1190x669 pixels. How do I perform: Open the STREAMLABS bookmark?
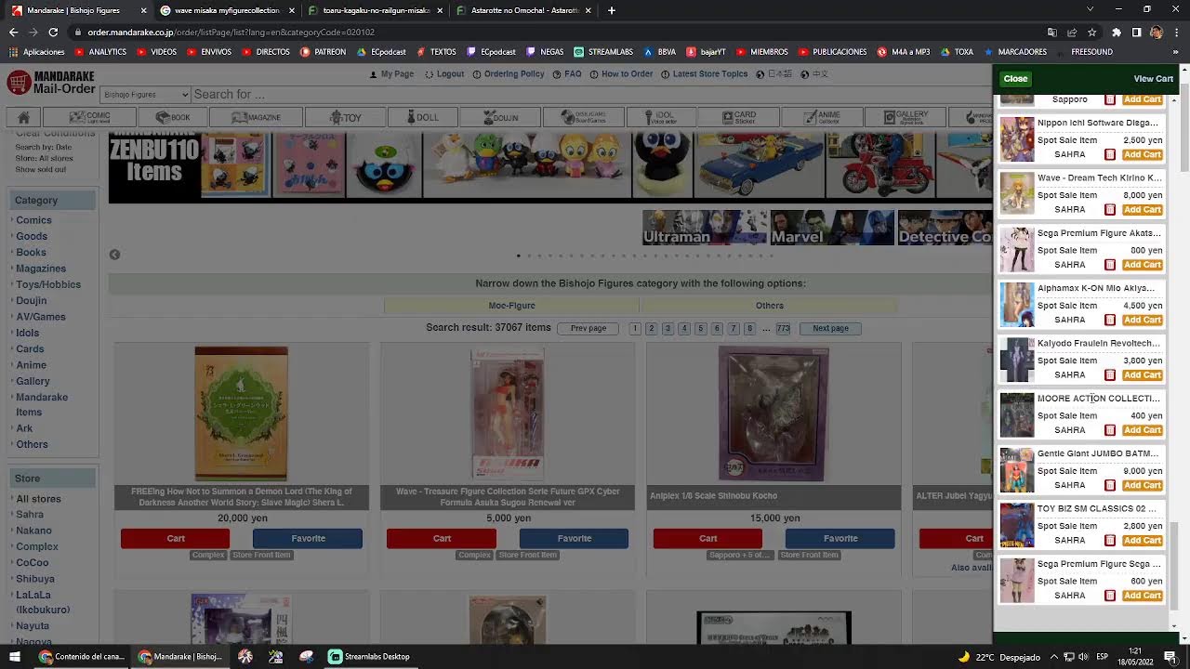(603, 52)
